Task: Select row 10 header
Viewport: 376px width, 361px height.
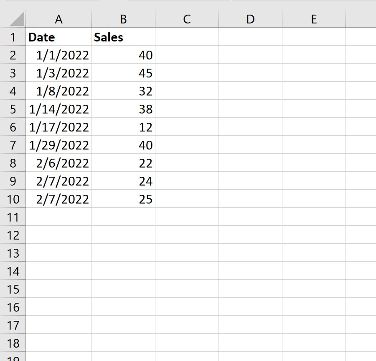Action: [x=13, y=199]
